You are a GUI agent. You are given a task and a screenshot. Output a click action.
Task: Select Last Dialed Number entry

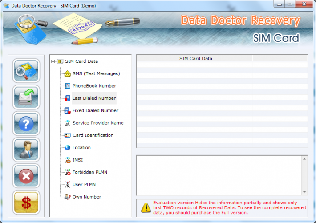[x=94, y=98]
